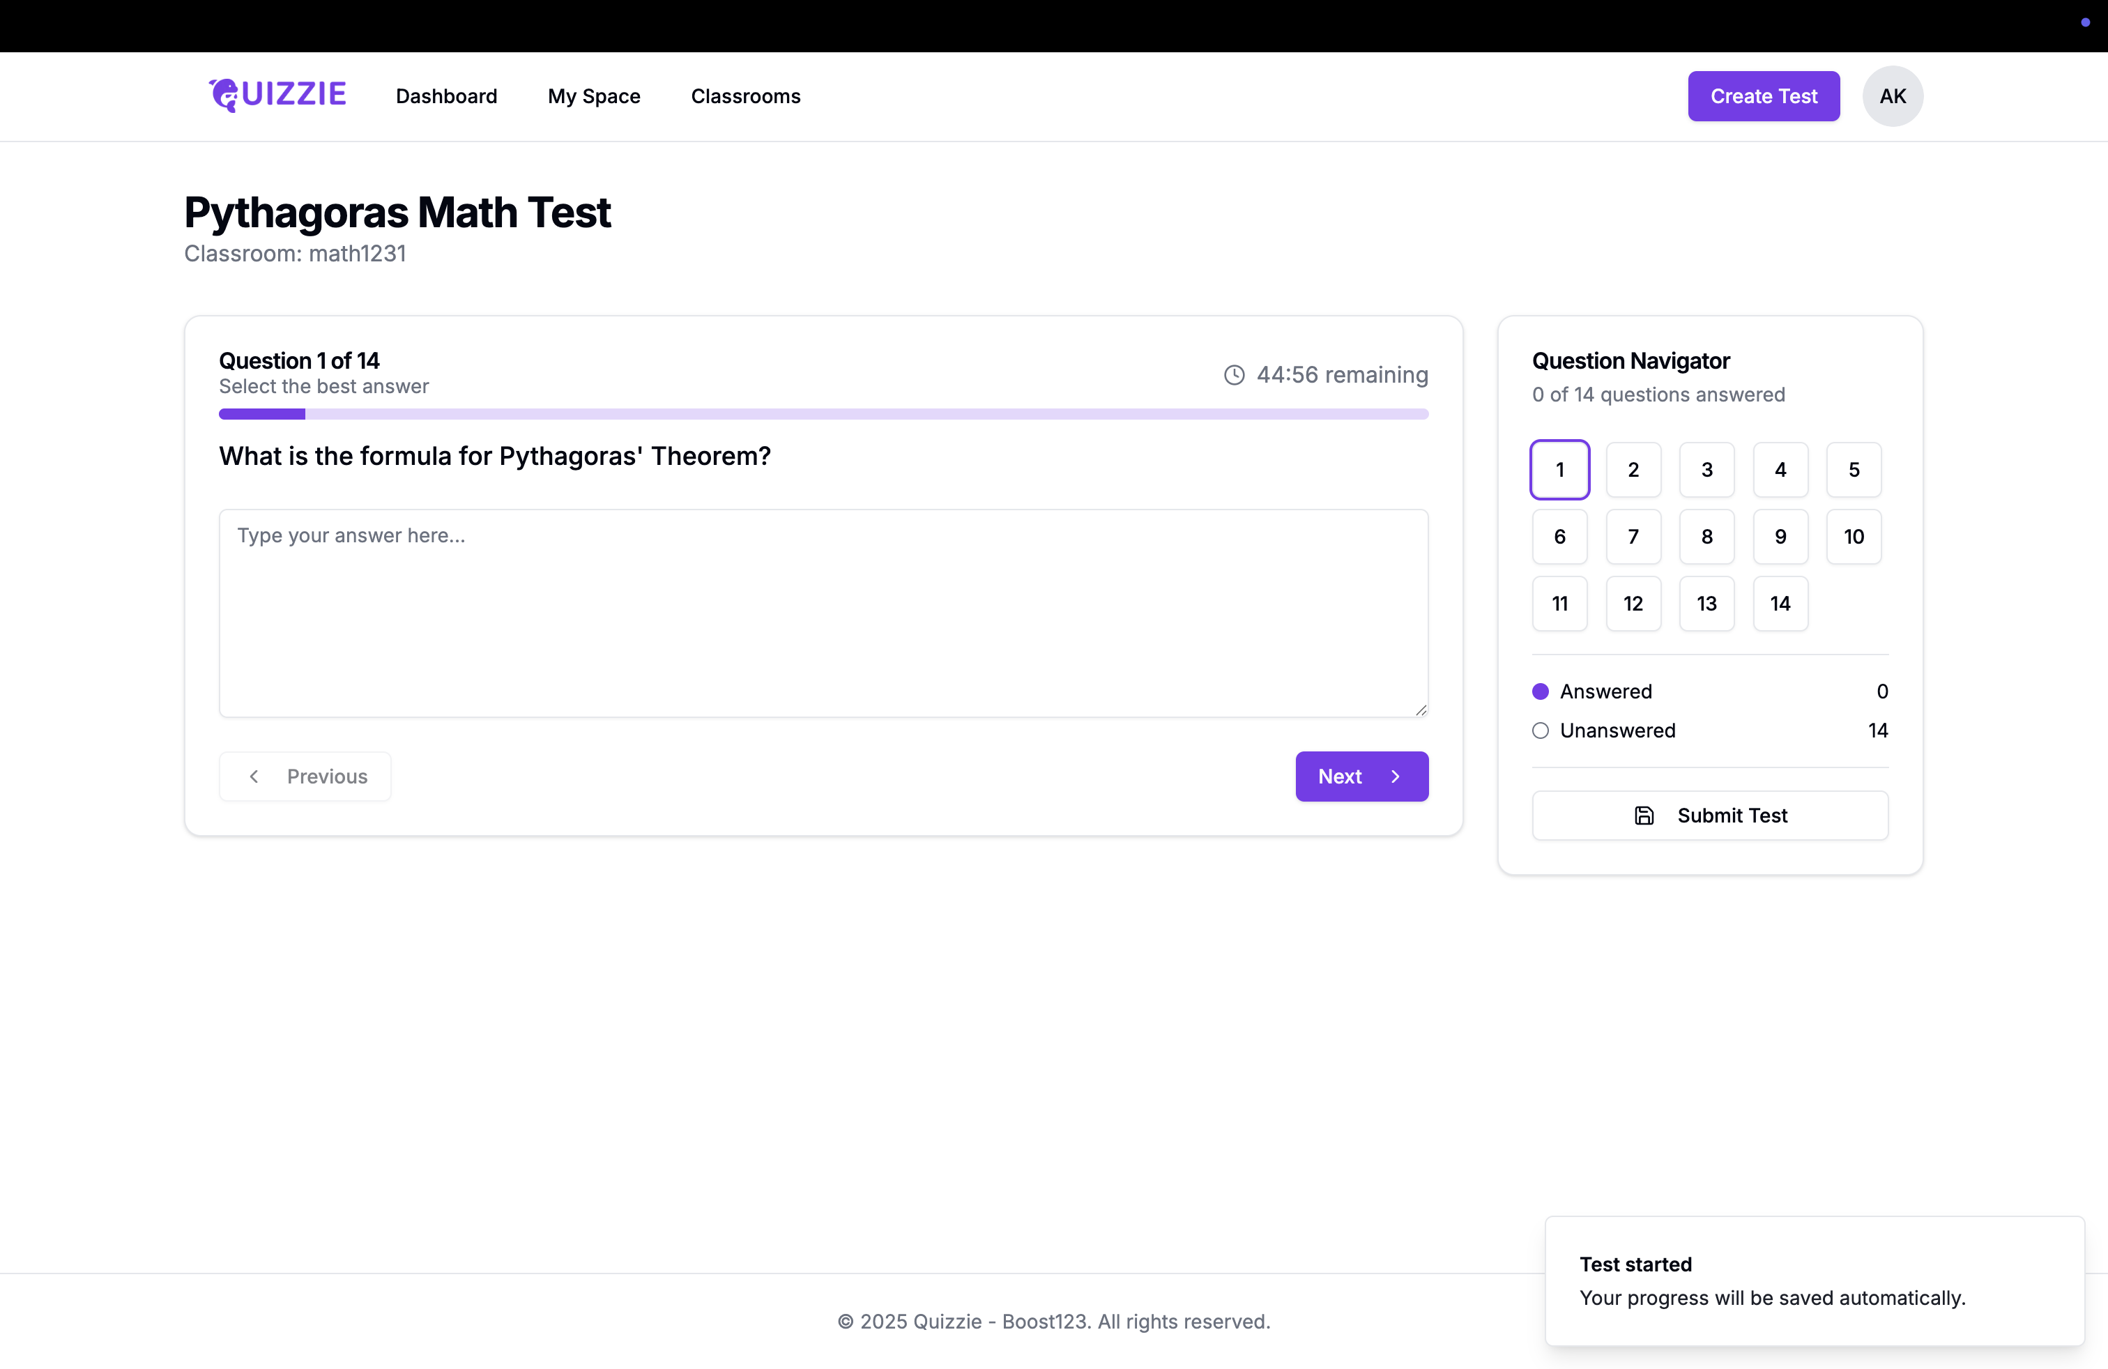
Task: Click the save icon in Submit Test
Action: pyautogui.click(x=1643, y=816)
